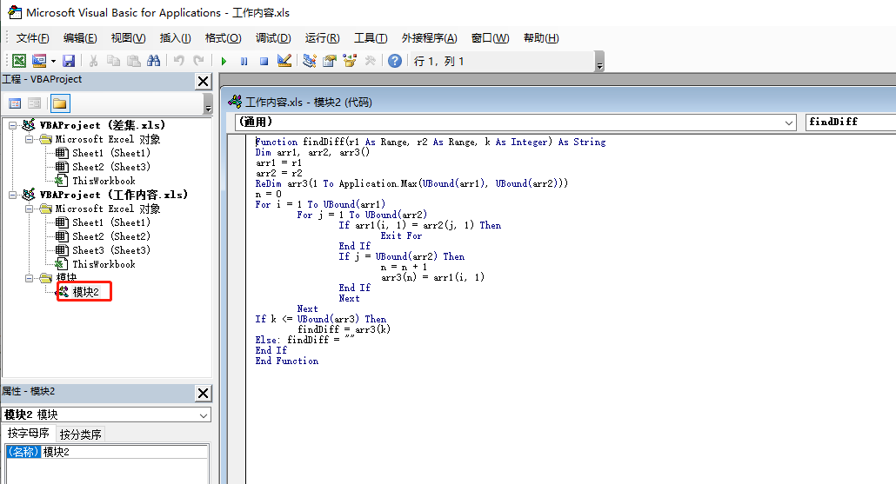Open Object Browser from toolbar
The height and width of the screenshot is (484, 896).
tap(350, 61)
